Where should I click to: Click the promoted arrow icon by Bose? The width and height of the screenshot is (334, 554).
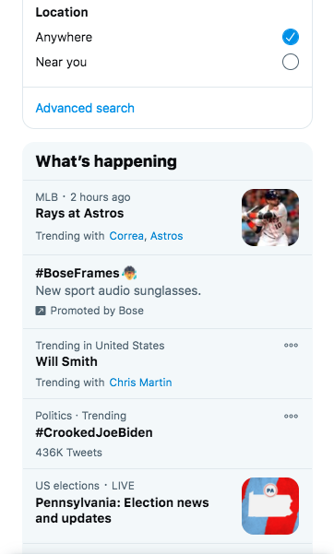tap(41, 311)
